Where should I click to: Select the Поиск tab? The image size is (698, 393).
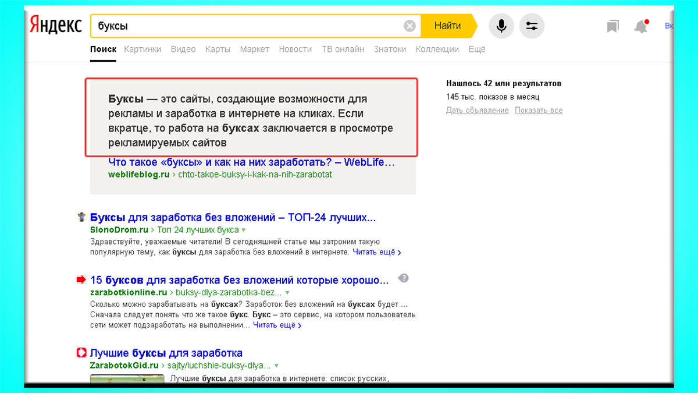pyautogui.click(x=103, y=49)
